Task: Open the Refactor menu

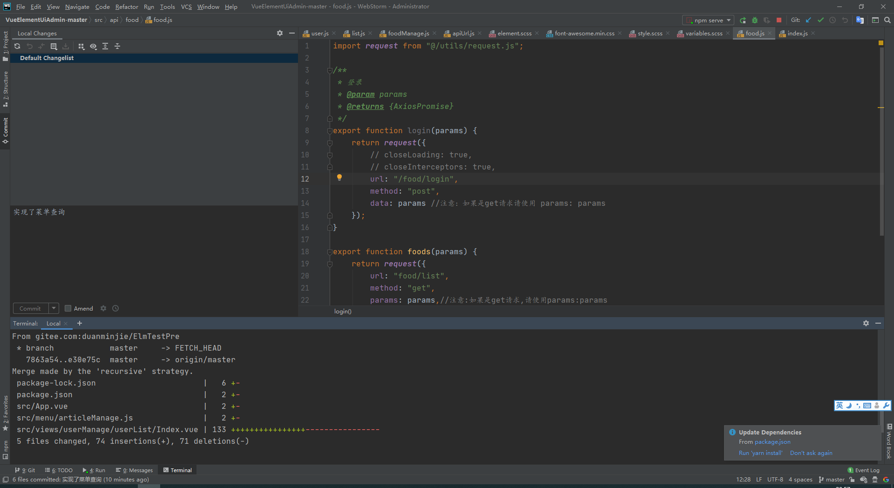Action: 127,7
